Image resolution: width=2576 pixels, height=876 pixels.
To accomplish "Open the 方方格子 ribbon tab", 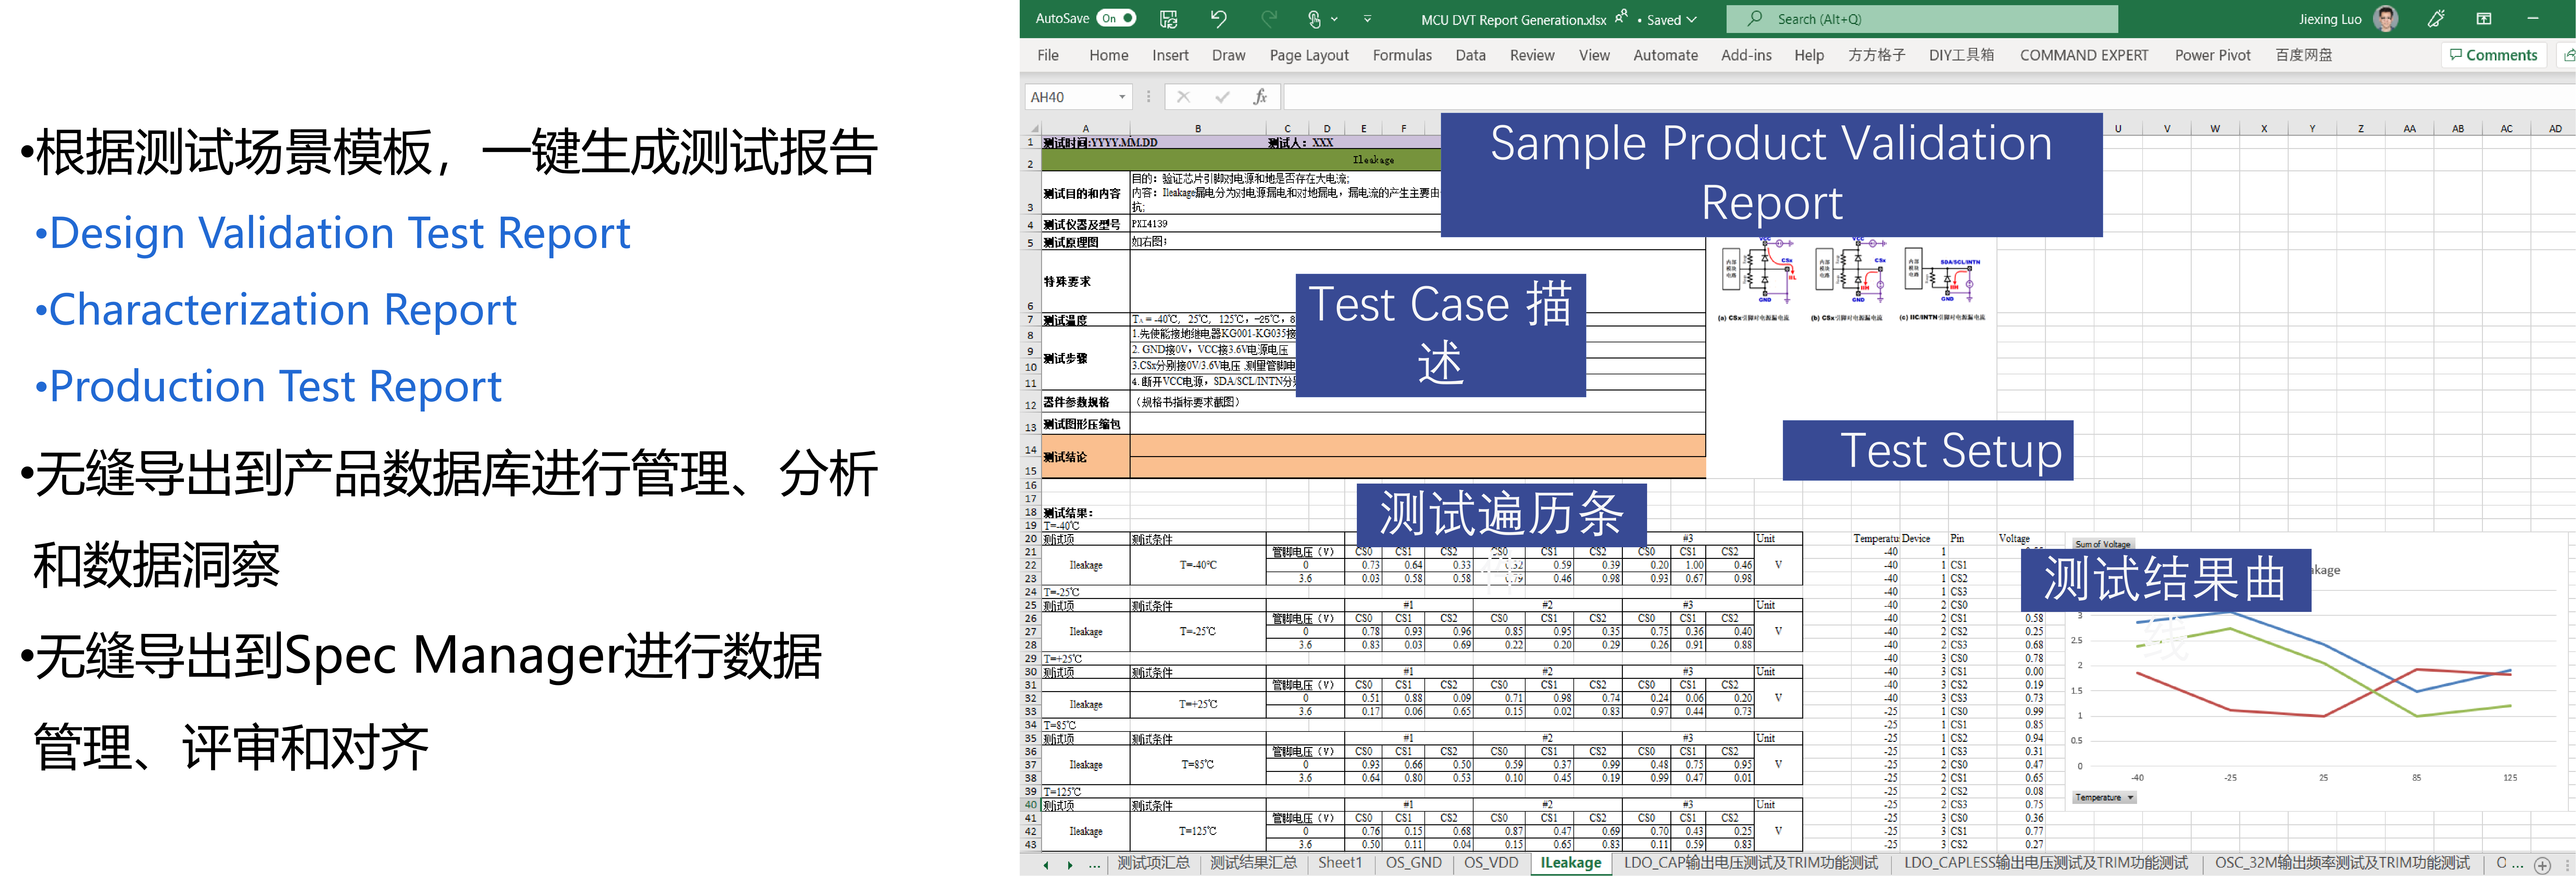I will [1877, 55].
